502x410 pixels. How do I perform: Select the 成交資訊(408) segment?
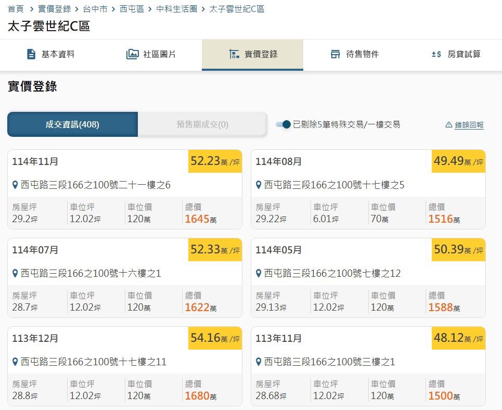(72, 124)
